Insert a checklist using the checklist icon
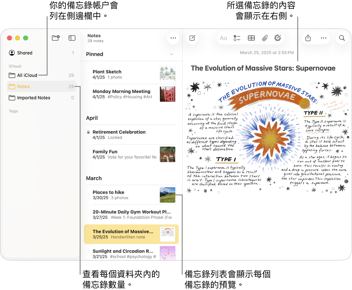Screen dimensions: 352x290 237,38
